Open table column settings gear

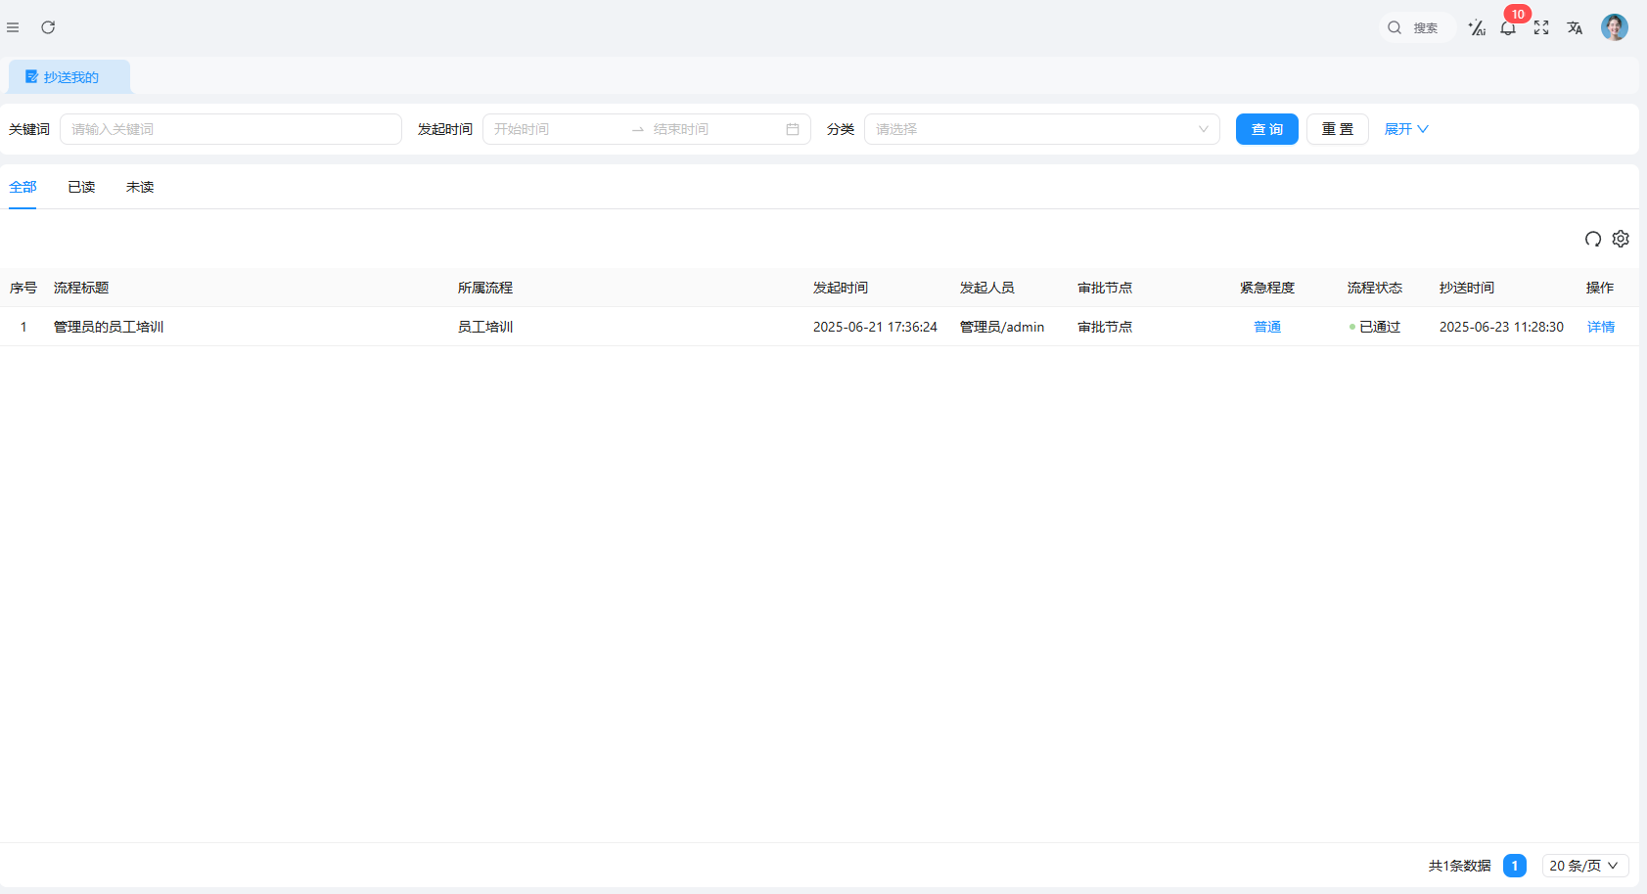pyautogui.click(x=1621, y=239)
